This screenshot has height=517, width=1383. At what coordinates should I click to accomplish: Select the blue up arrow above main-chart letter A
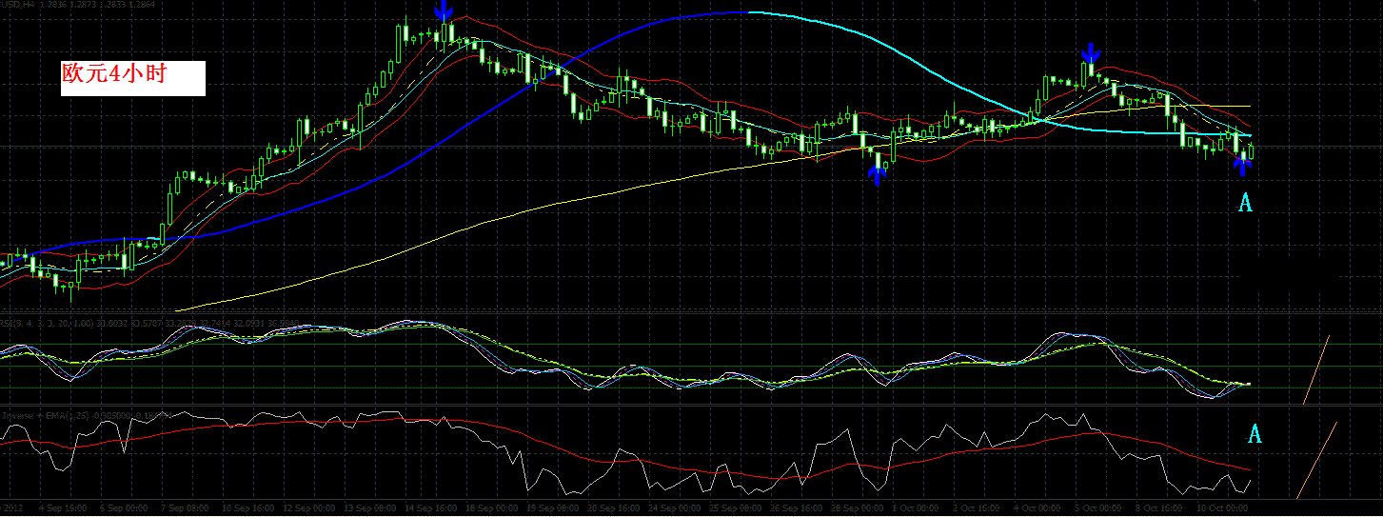point(1242,166)
